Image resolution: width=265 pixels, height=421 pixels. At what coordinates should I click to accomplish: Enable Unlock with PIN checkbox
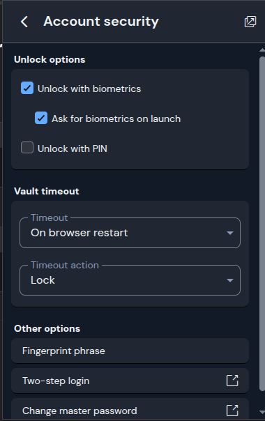point(27,148)
